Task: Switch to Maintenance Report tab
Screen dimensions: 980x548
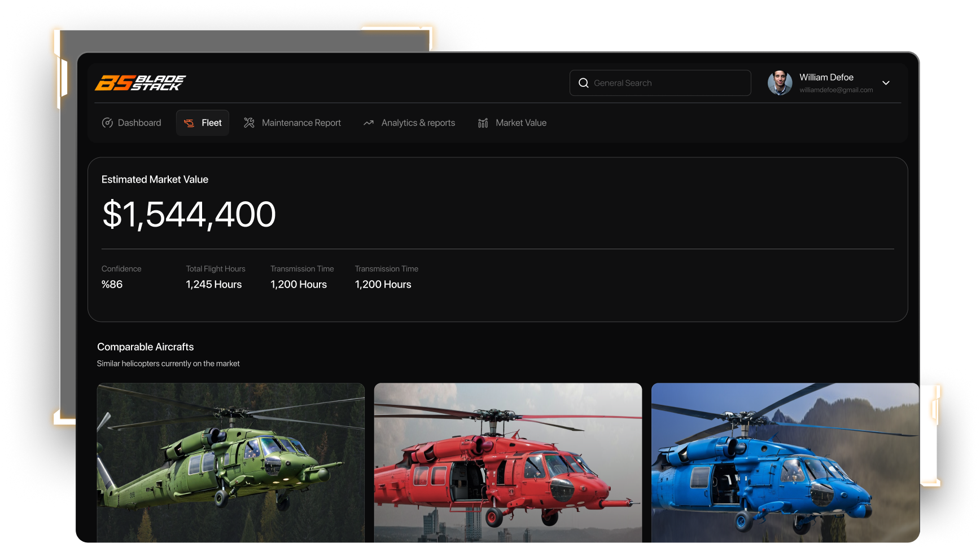Action: pyautogui.click(x=301, y=123)
